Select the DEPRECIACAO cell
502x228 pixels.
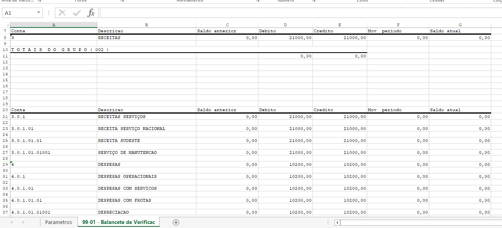pyautogui.click(x=146, y=212)
